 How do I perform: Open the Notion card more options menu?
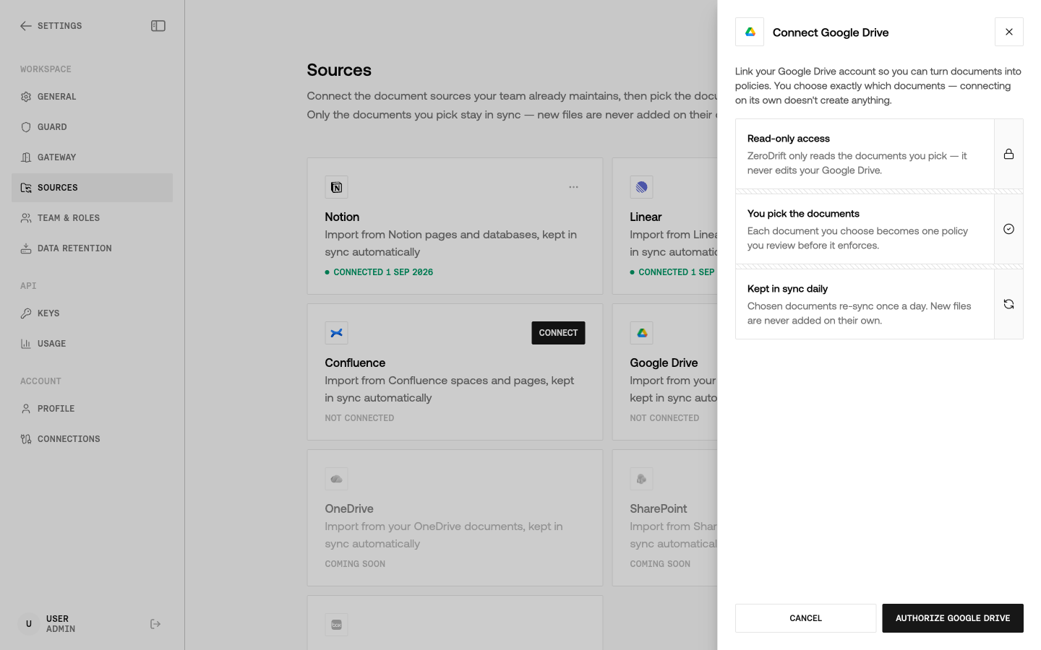(573, 187)
